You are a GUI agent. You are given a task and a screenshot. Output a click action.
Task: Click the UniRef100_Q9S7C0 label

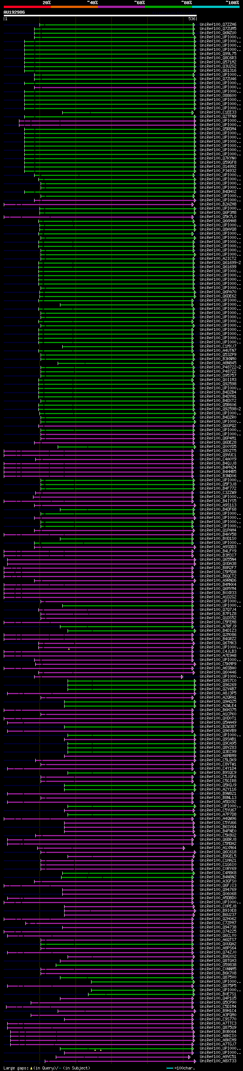click(218, 680)
